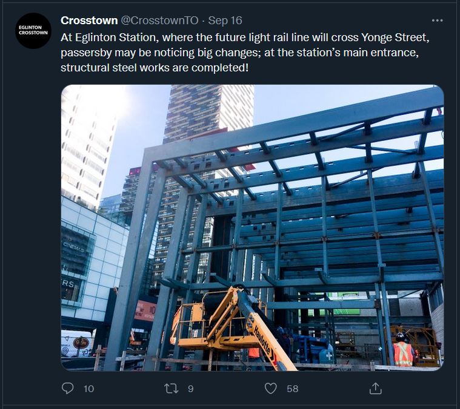Image resolution: width=460 pixels, height=409 pixels.
Task: Click the Cinemas sign in the photo
Action: [x=73, y=247]
